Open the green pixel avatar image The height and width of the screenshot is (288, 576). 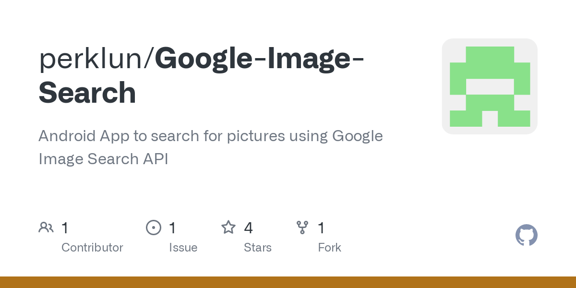[490, 86]
